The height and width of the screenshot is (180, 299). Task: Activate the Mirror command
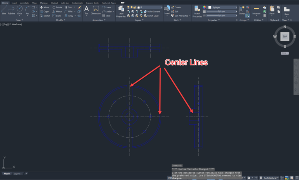point(57,11)
